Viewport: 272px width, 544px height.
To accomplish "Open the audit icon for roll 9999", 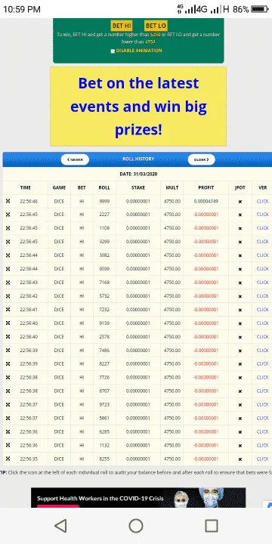I will 8,201.
